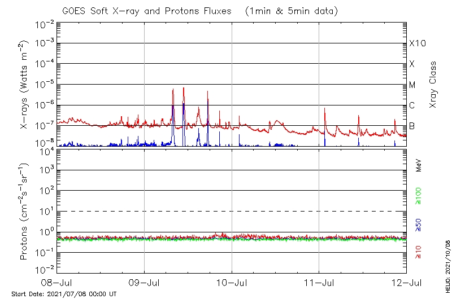
Task: Click the red ≥10 MeV legend label
Action: [x=419, y=252]
